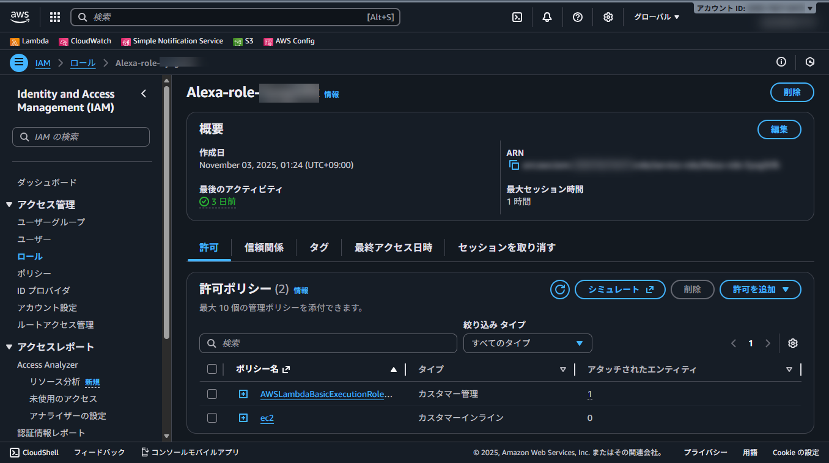Open the policy table preferences gear
Screen dimensions: 829x463
click(792, 343)
